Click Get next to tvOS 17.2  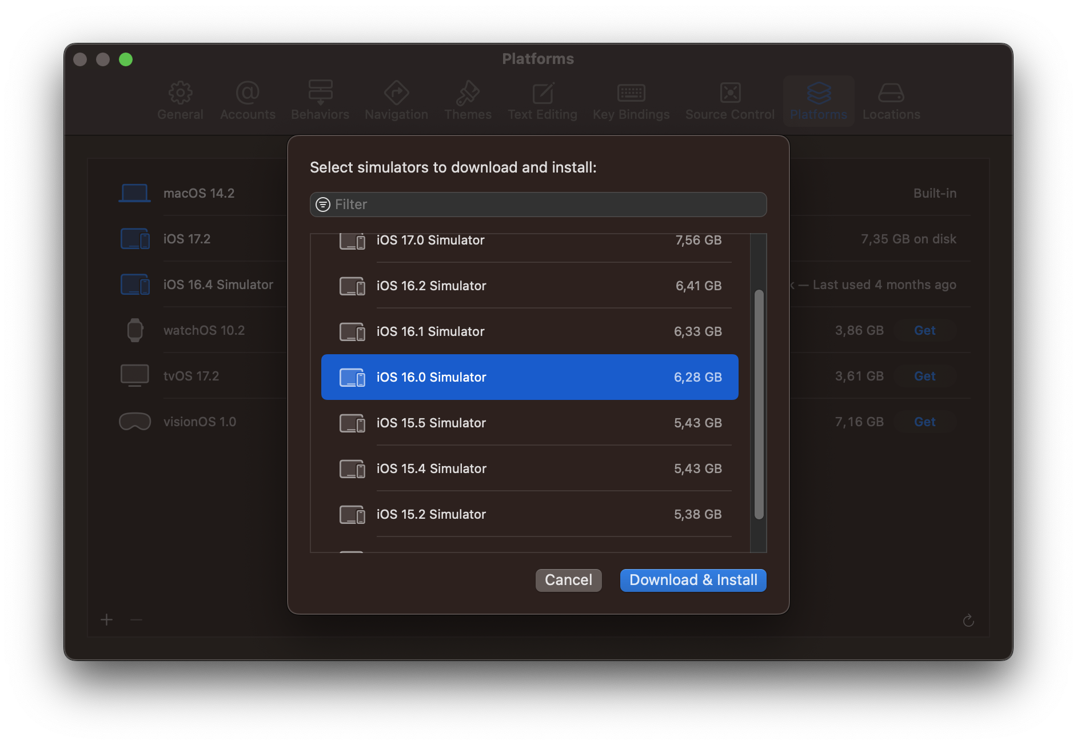tap(925, 376)
